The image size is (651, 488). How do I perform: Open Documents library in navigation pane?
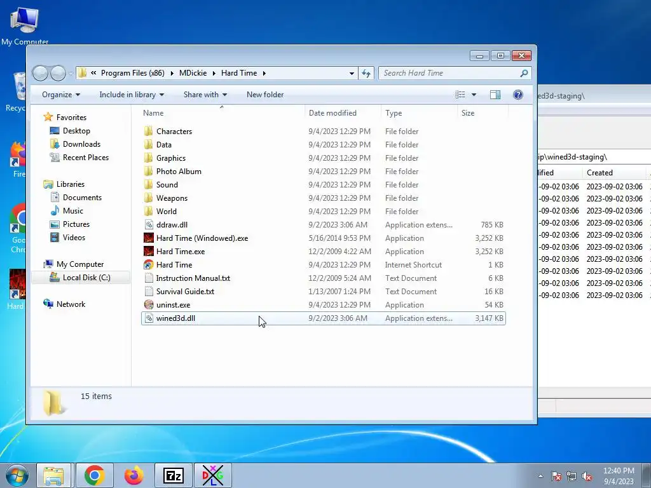82,198
